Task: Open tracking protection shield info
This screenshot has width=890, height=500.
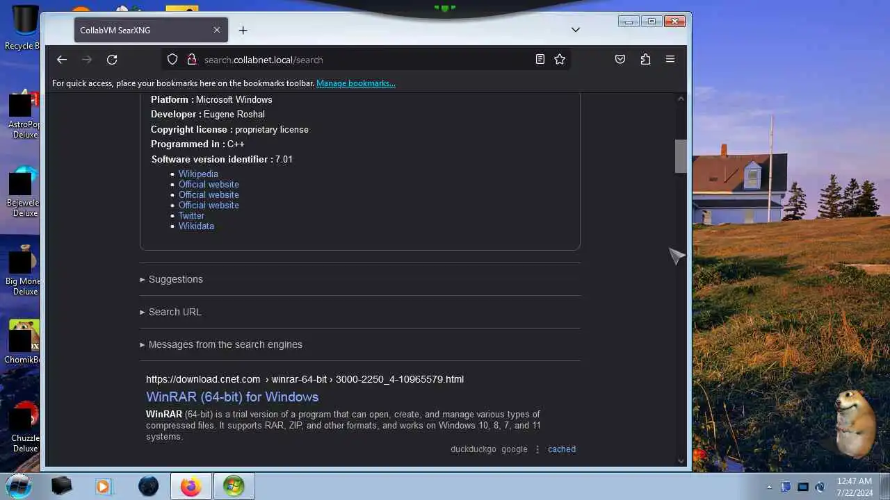Action: [x=172, y=60]
